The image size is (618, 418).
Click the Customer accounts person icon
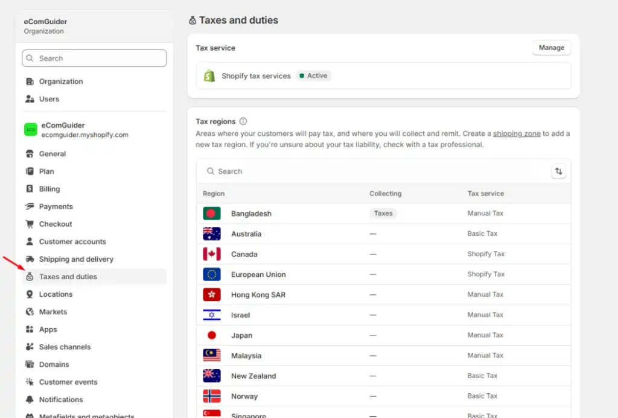click(30, 241)
